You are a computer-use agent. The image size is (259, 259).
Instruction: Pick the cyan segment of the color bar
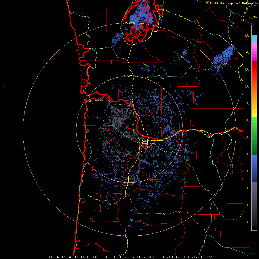click(x=254, y=38)
